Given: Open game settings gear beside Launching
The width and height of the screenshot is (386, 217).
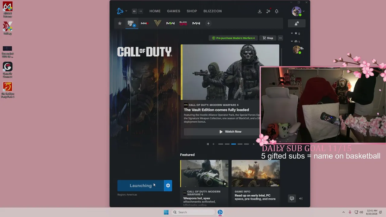Looking at the screenshot, I should (x=168, y=186).
